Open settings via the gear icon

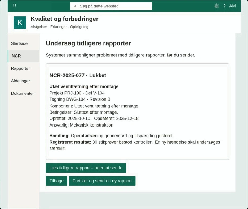[216, 6]
